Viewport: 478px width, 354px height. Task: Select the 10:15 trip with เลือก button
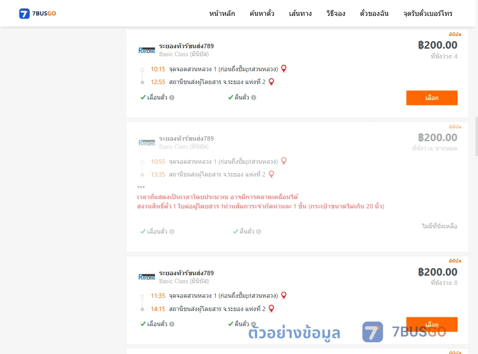click(432, 98)
